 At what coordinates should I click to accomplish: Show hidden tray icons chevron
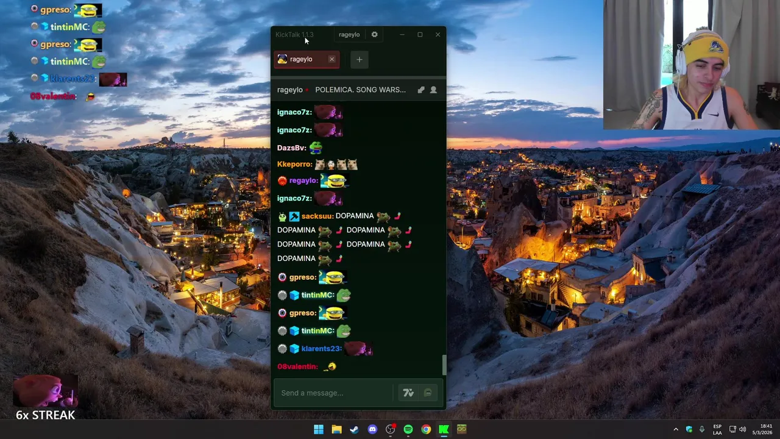coord(675,429)
